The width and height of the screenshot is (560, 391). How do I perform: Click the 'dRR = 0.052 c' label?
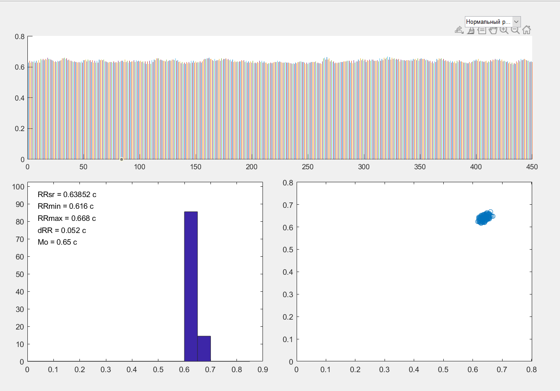(62, 230)
